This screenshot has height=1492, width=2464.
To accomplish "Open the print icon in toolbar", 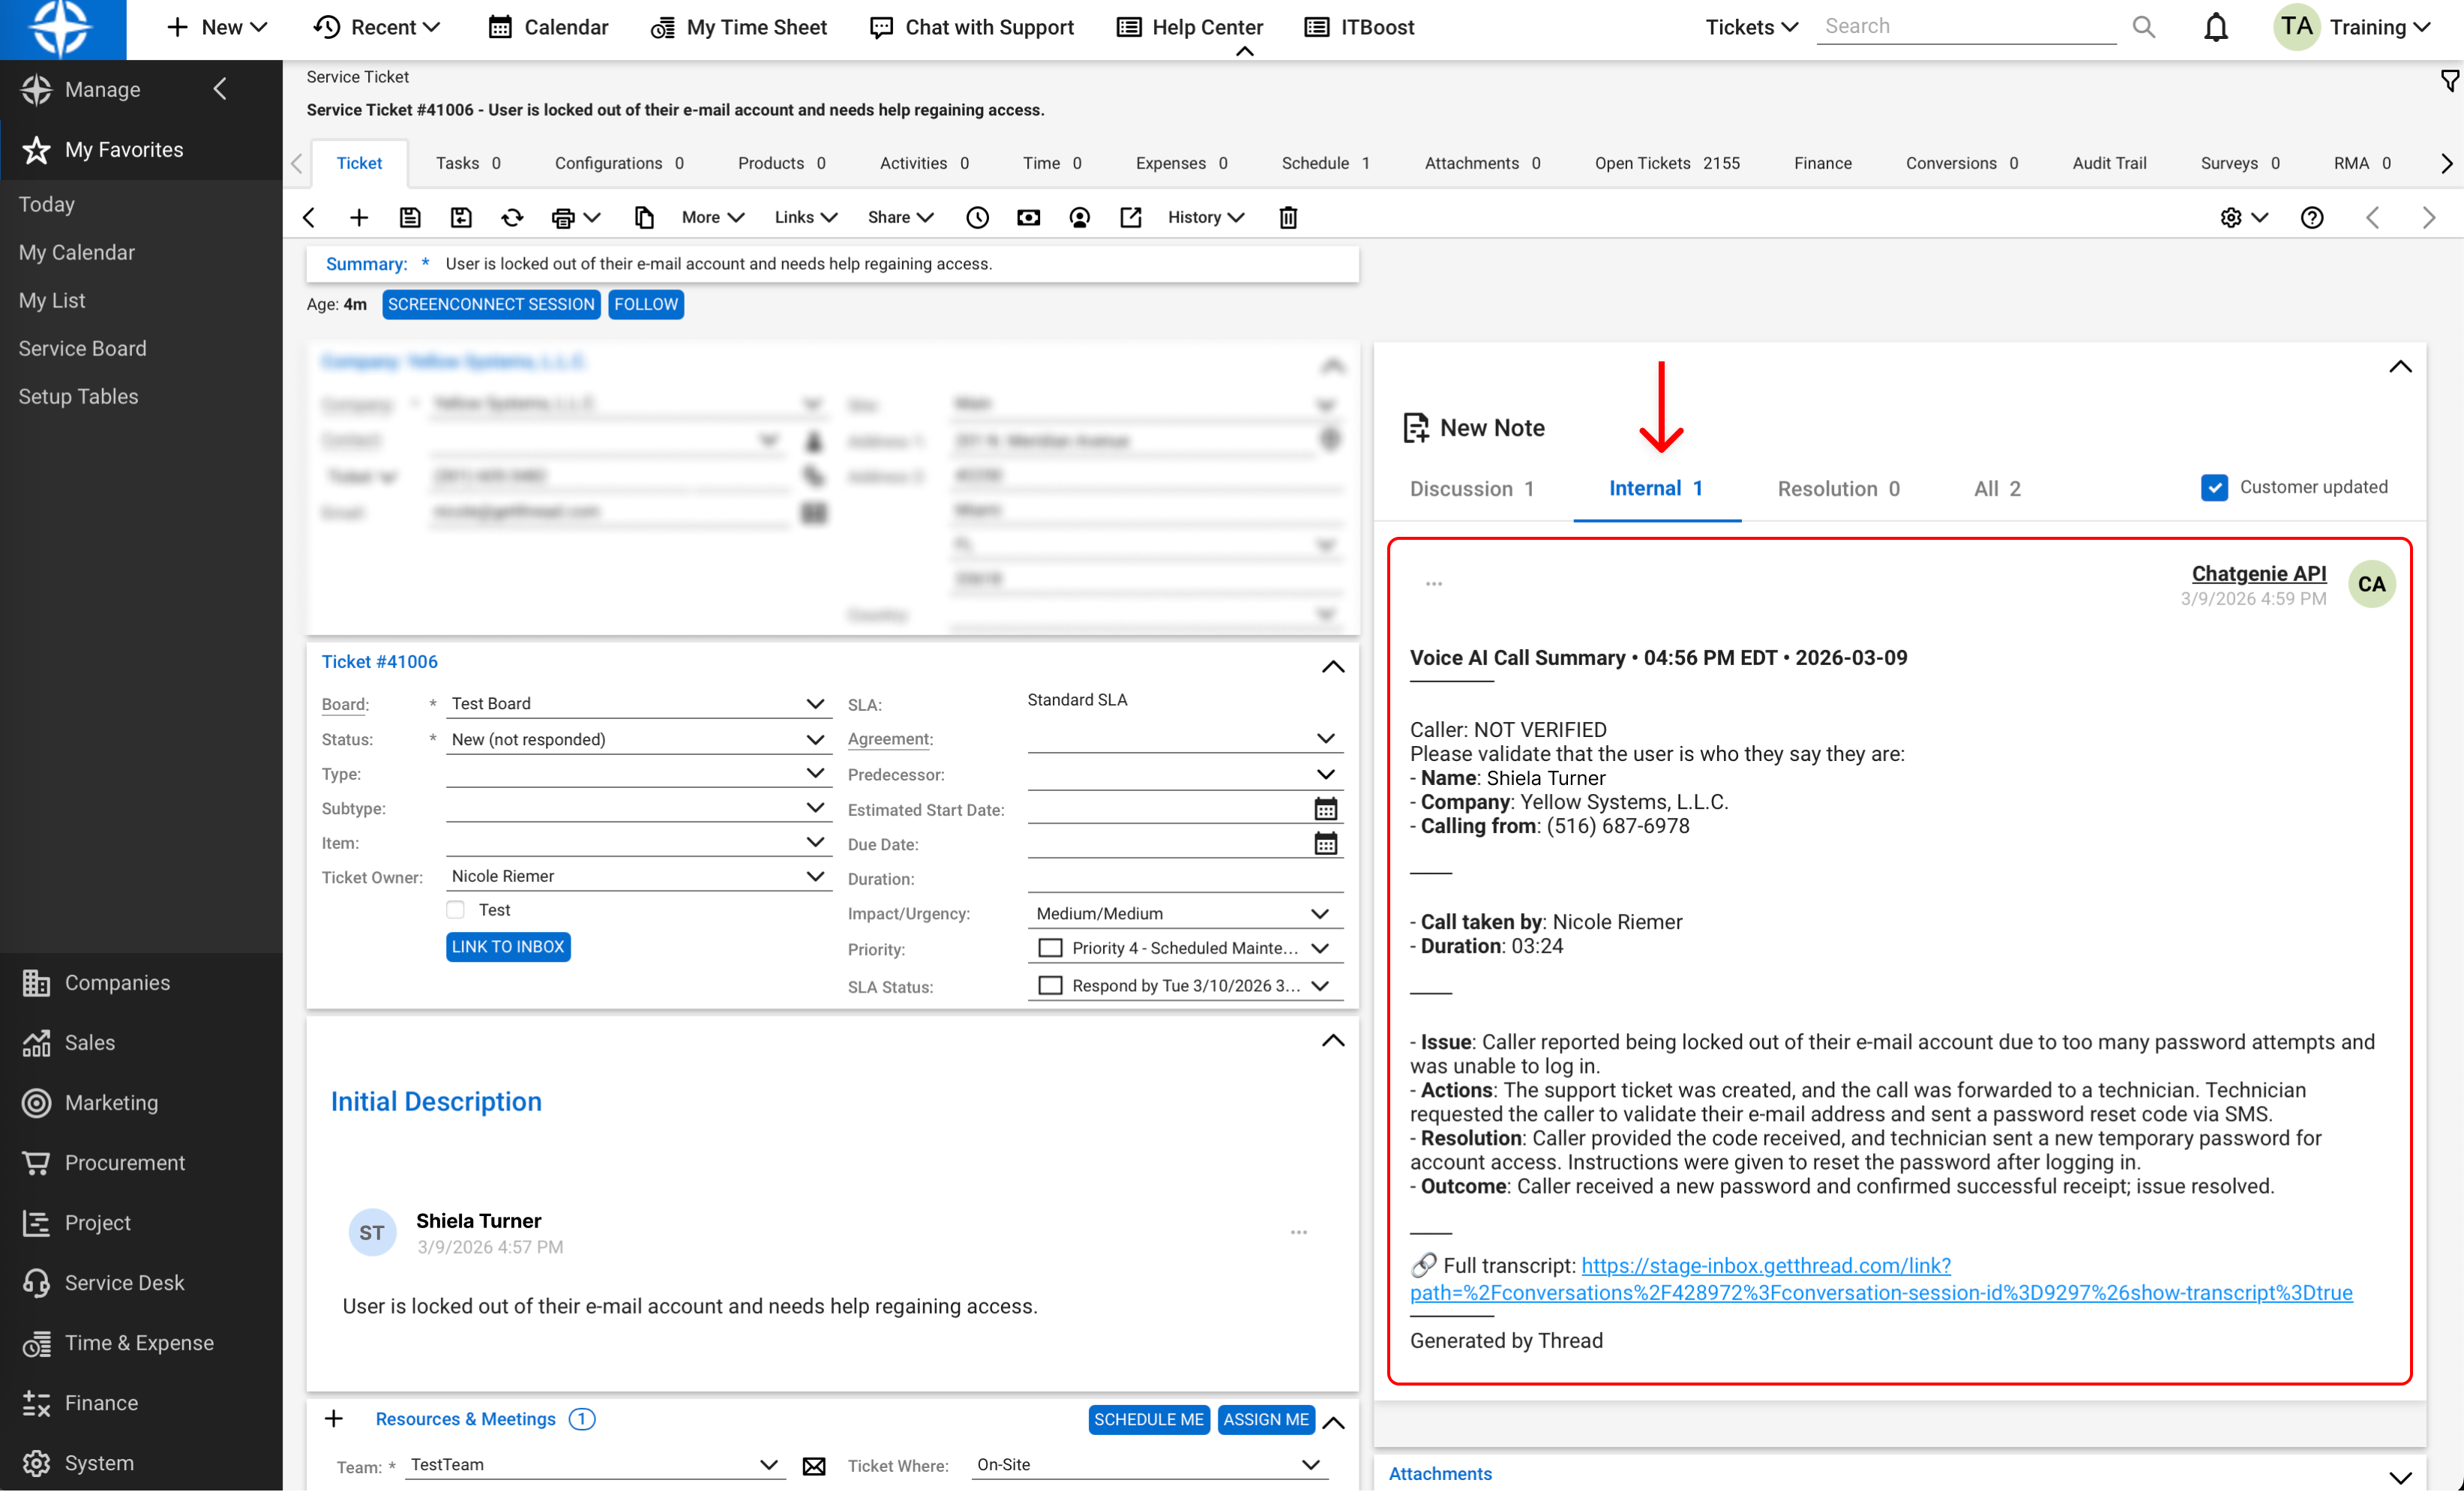I will coord(564,217).
